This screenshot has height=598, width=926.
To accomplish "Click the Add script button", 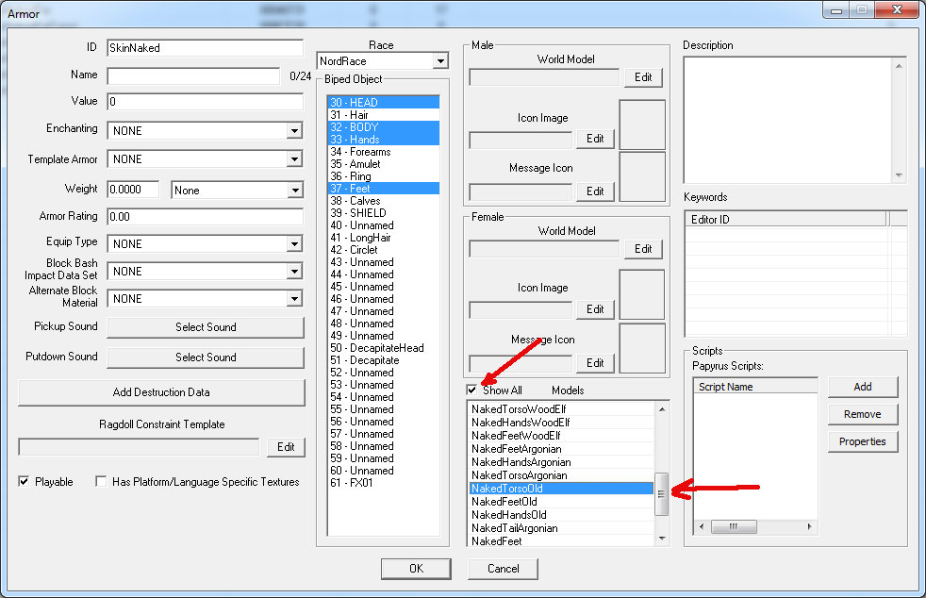I will pos(862,387).
